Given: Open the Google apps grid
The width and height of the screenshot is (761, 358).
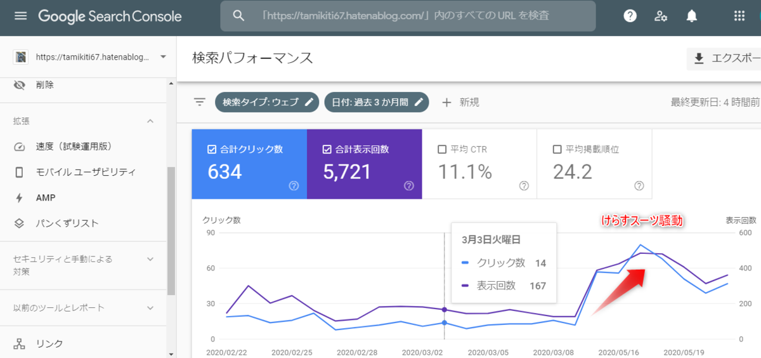Looking at the screenshot, I should point(739,16).
